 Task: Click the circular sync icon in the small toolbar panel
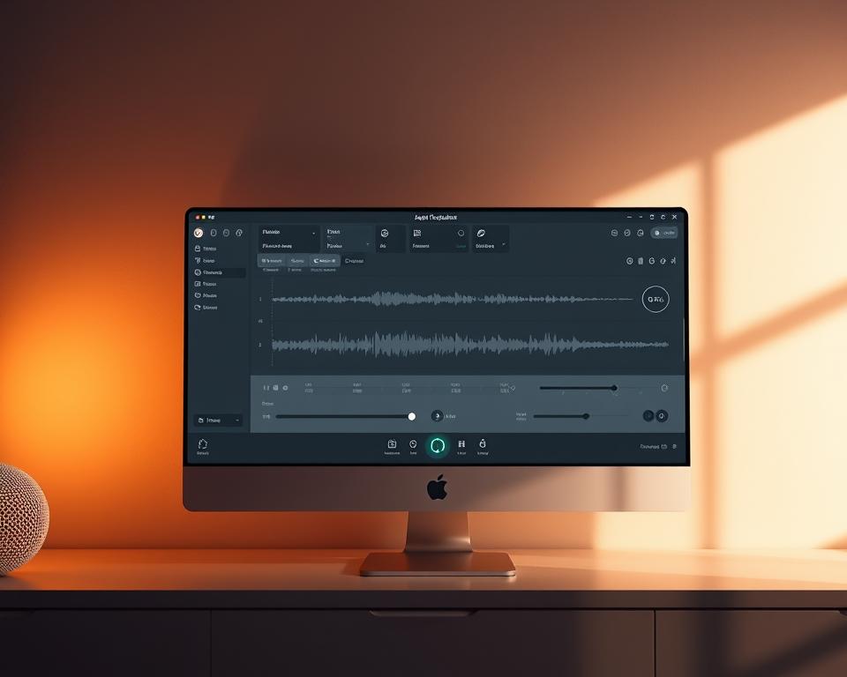click(385, 234)
